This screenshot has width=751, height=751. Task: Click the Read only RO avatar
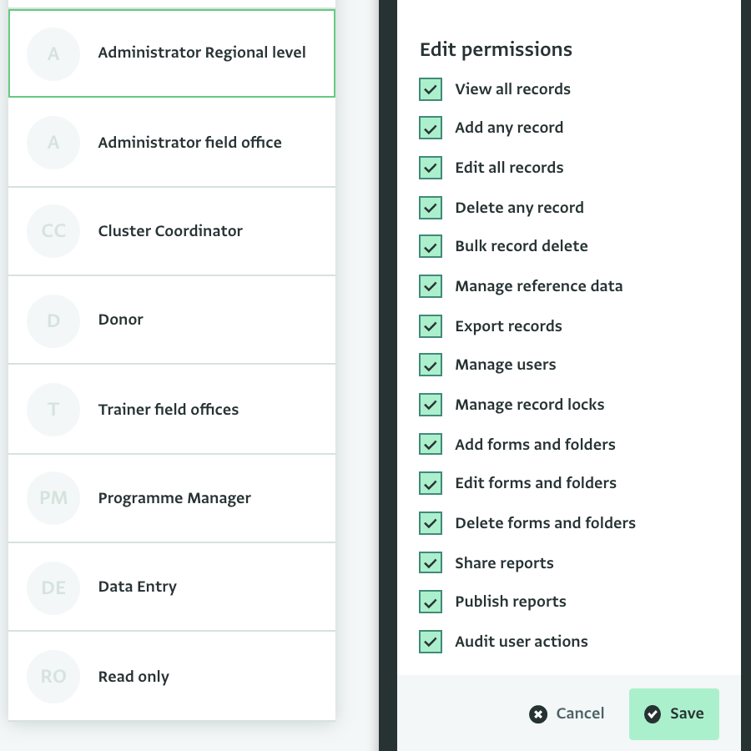[53, 677]
